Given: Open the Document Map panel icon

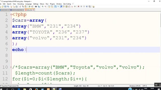Looking at the screenshot, I should (66, 6).
